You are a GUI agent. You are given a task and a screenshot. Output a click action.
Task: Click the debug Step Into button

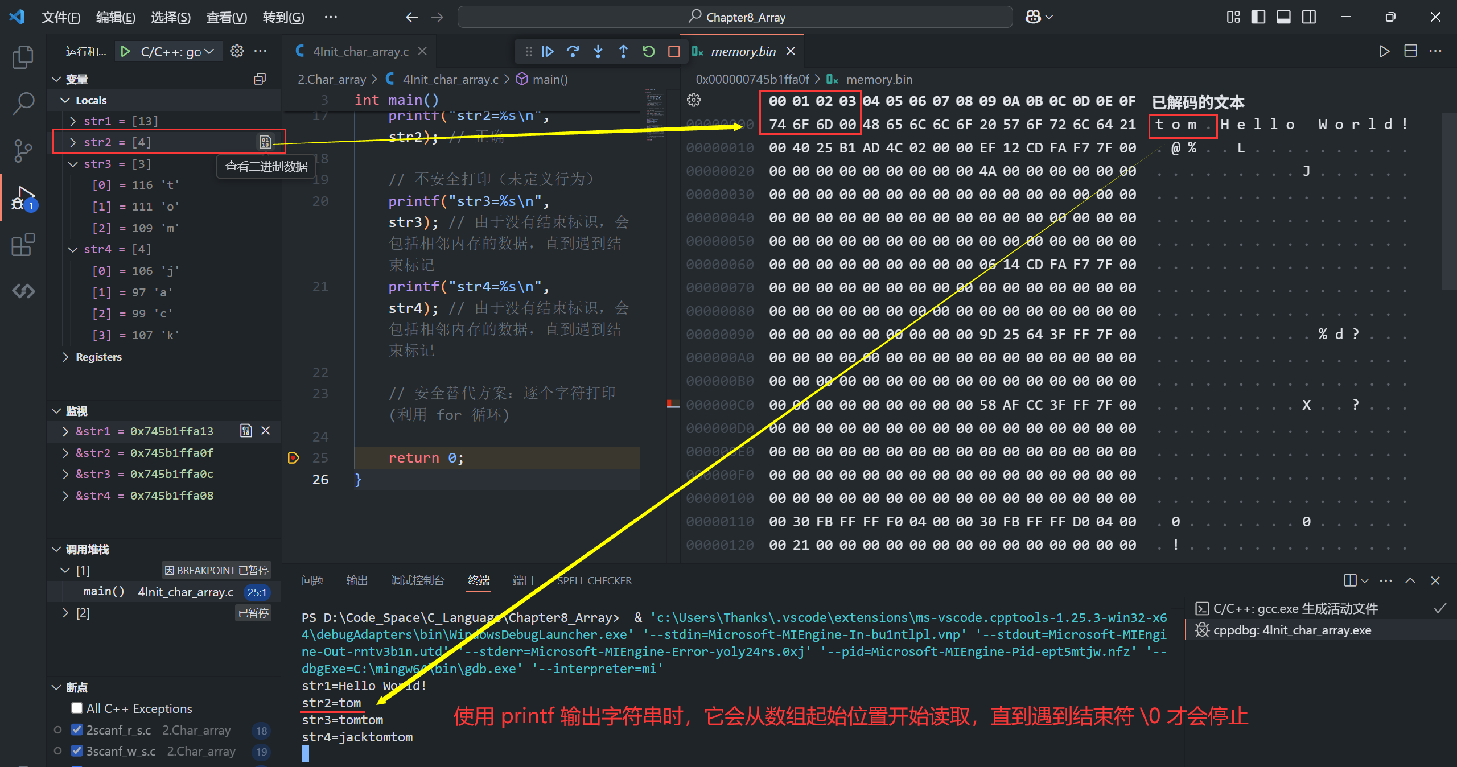[x=598, y=52]
